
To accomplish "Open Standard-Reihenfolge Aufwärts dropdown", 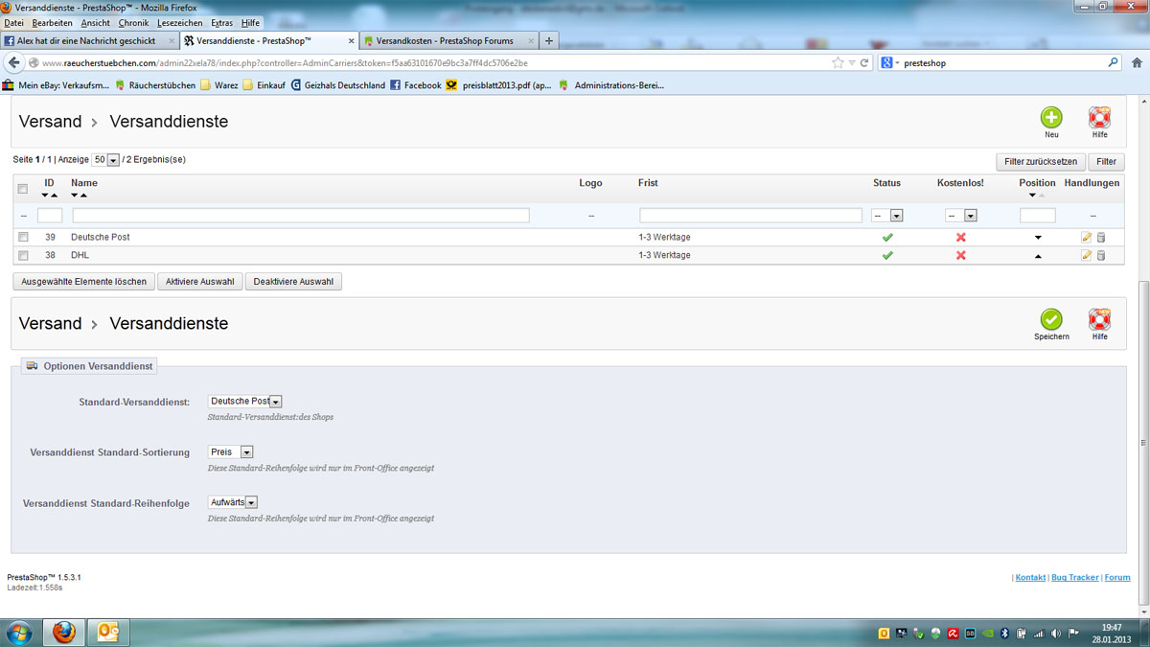I will 234,502.
